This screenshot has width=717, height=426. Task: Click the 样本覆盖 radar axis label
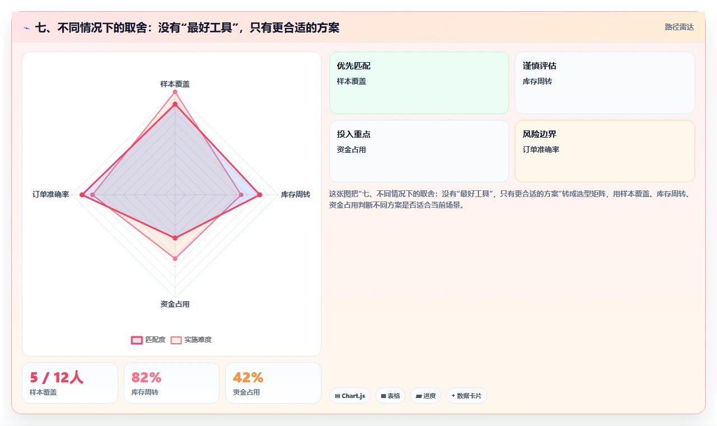[x=175, y=84]
